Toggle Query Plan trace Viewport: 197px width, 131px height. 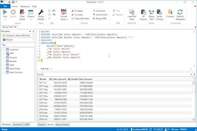point(152,15)
